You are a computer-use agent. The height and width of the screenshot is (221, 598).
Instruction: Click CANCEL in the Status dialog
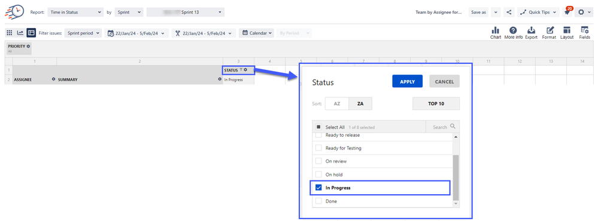tap(444, 81)
